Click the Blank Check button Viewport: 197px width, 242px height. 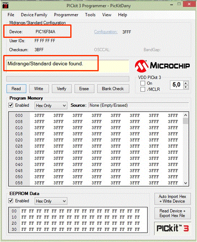113,89
